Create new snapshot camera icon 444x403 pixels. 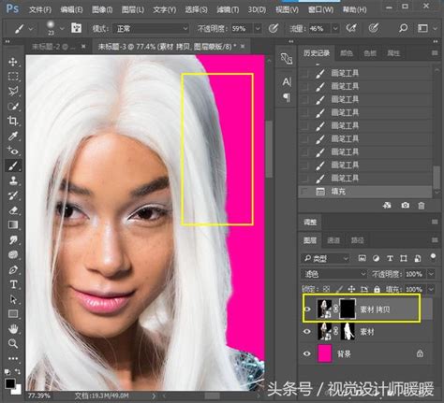pyautogui.click(x=406, y=206)
